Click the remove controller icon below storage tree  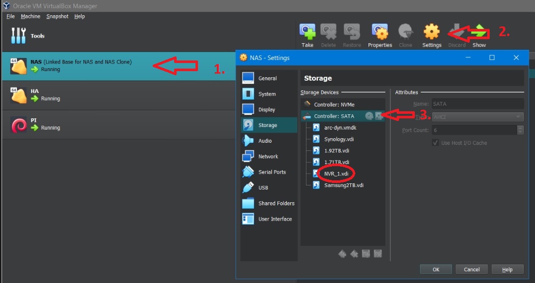pyautogui.click(x=354, y=254)
